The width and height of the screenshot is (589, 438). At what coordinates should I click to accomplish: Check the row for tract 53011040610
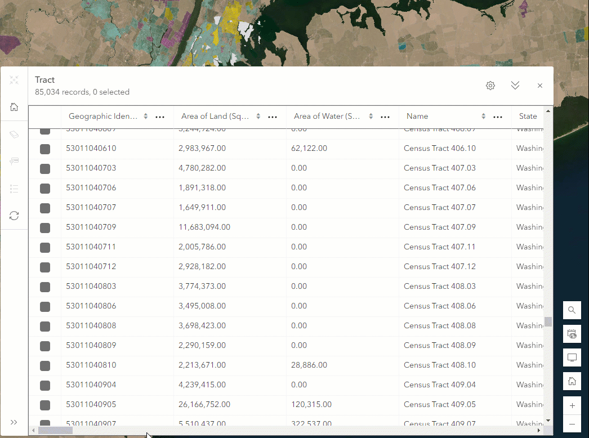(44, 149)
